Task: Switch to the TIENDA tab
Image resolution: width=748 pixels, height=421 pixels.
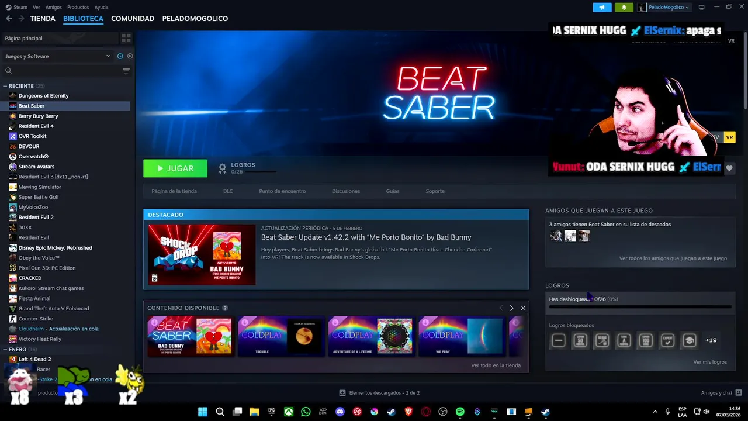Action: coord(43,19)
